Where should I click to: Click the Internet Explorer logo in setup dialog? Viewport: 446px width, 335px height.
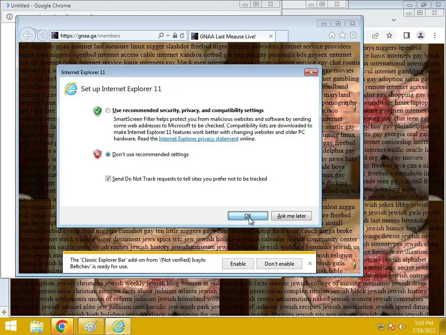point(71,89)
